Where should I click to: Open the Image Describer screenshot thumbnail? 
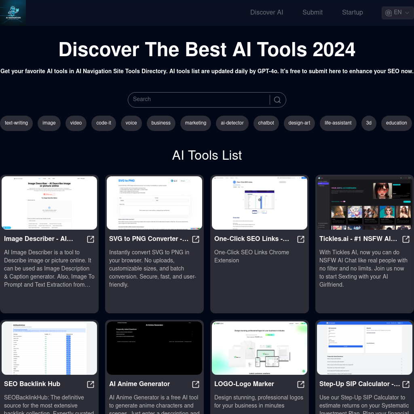[49, 203]
